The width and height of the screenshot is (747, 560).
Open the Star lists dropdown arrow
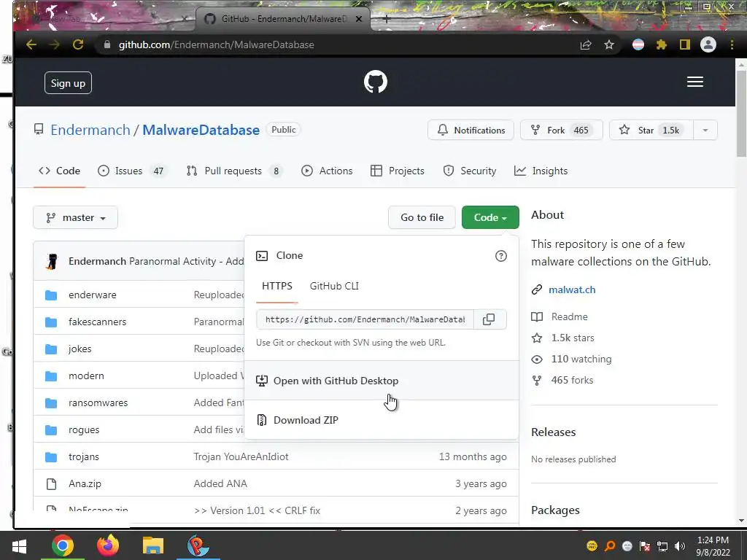705,131
